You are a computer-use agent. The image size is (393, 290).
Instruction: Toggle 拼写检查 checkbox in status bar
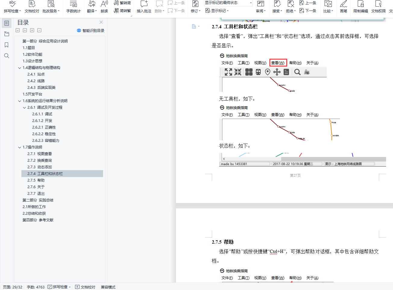coord(50,287)
